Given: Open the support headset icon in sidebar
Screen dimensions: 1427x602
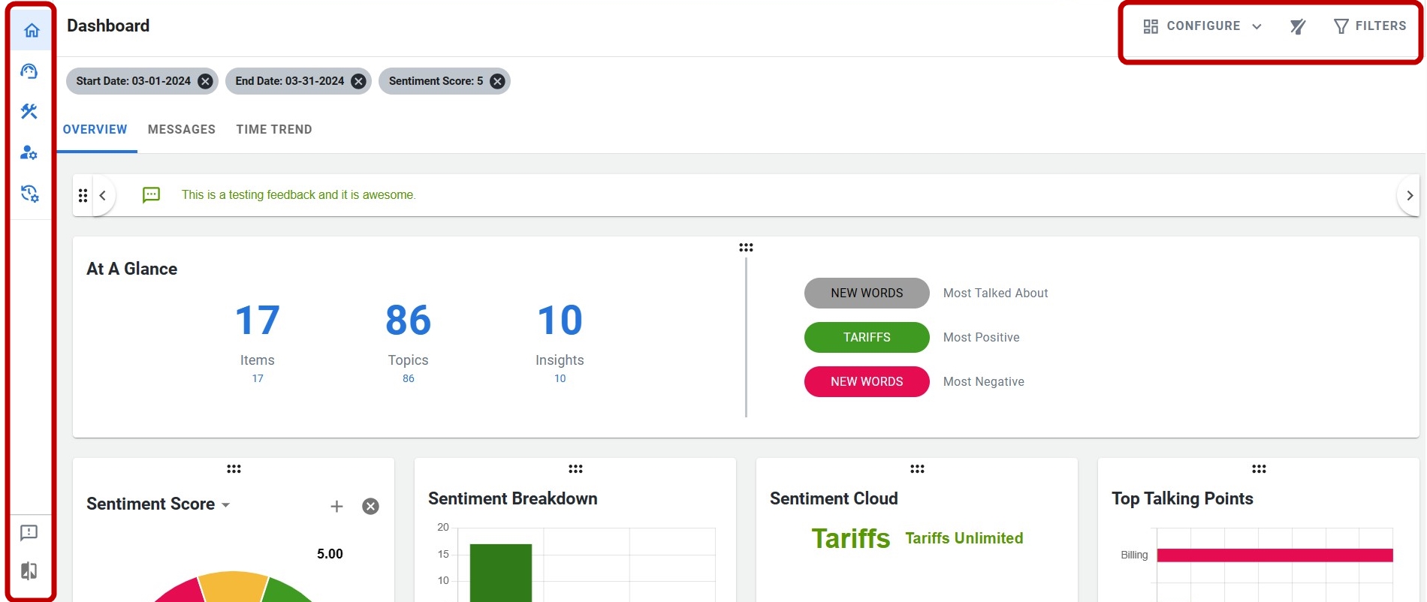Looking at the screenshot, I should [x=29, y=71].
